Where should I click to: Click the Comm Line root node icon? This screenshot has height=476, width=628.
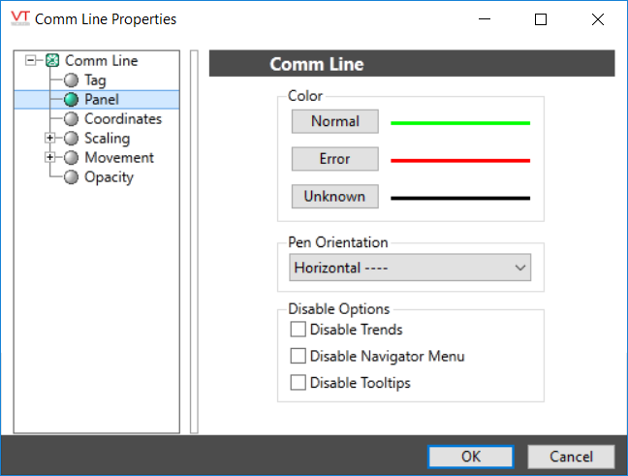tap(52, 61)
